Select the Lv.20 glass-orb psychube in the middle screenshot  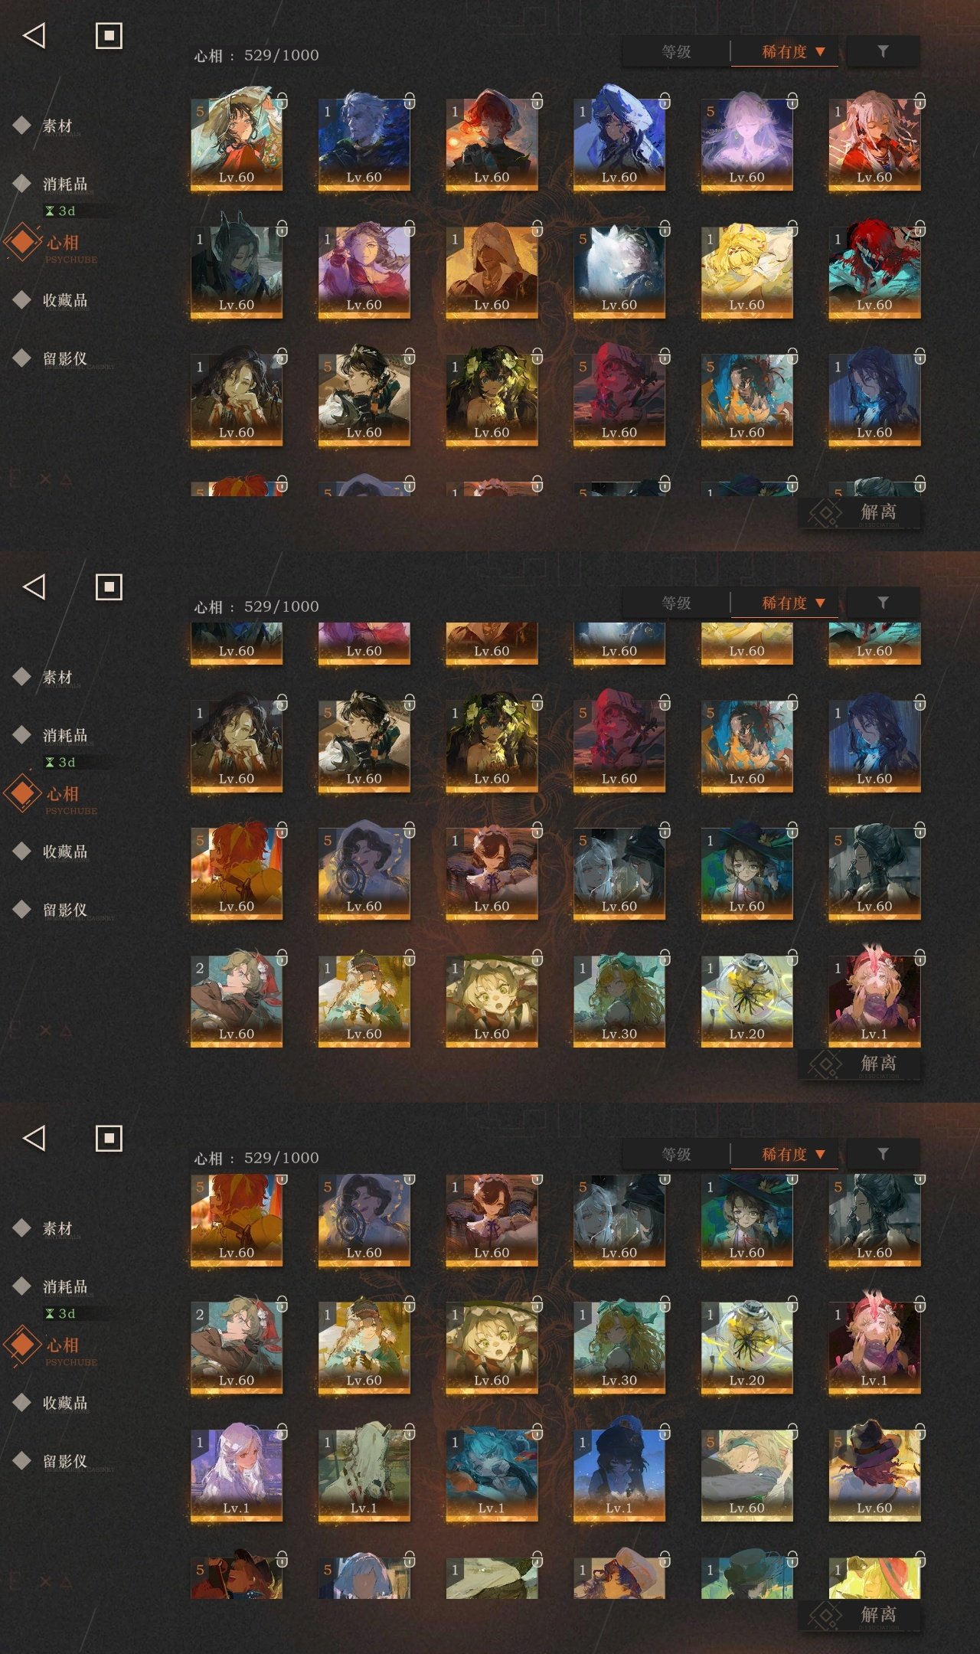(x=746, y=1000)
